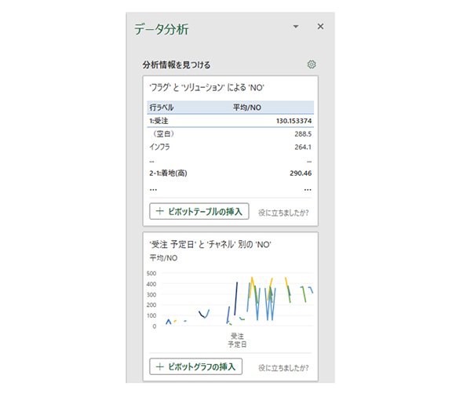The image size is (463, 397).
Task: Close the データ分析 pane
Action: pyautogui.click(x=320, y=26)
